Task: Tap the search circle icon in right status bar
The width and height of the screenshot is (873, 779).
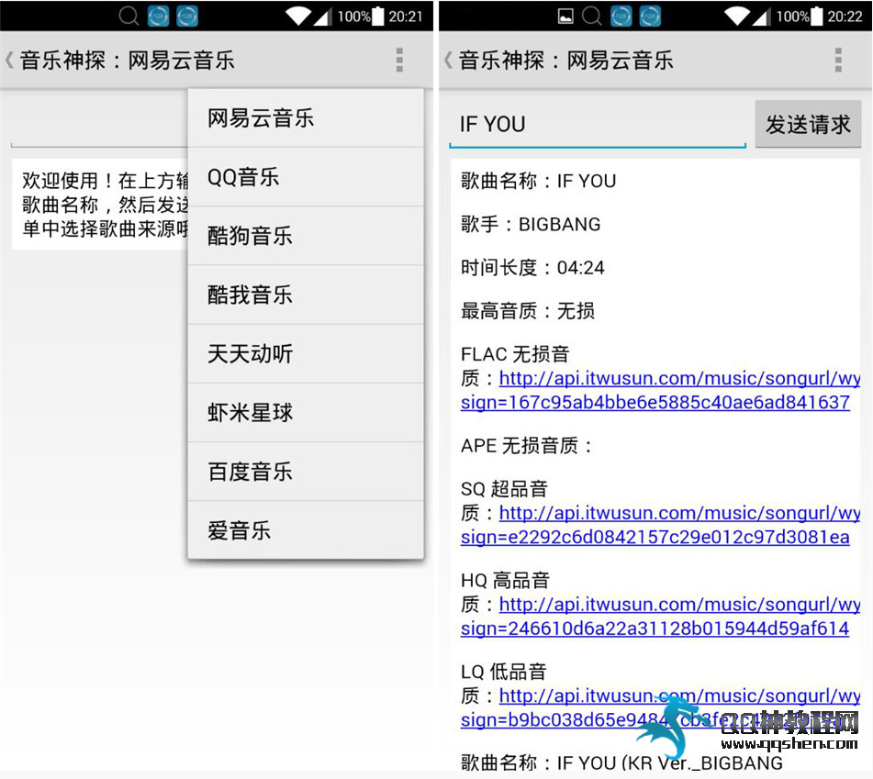Action: (x=591, y=16)
